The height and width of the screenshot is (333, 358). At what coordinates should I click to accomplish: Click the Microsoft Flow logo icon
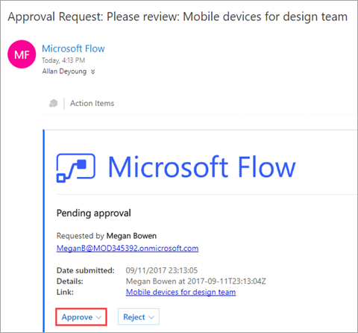coord(76,168)
